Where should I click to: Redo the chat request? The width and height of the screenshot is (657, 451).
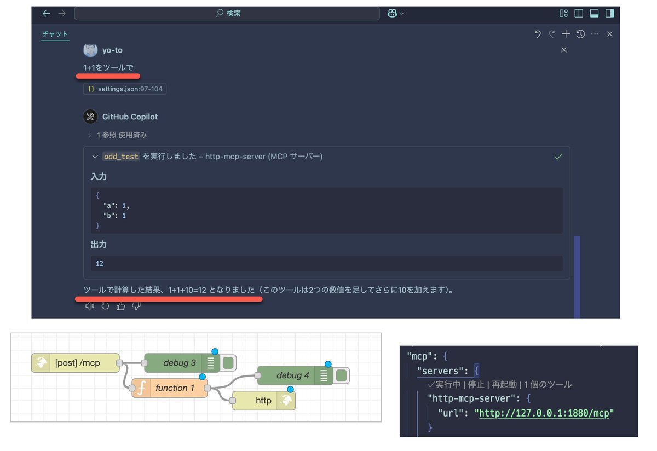(x=552, y=34)
